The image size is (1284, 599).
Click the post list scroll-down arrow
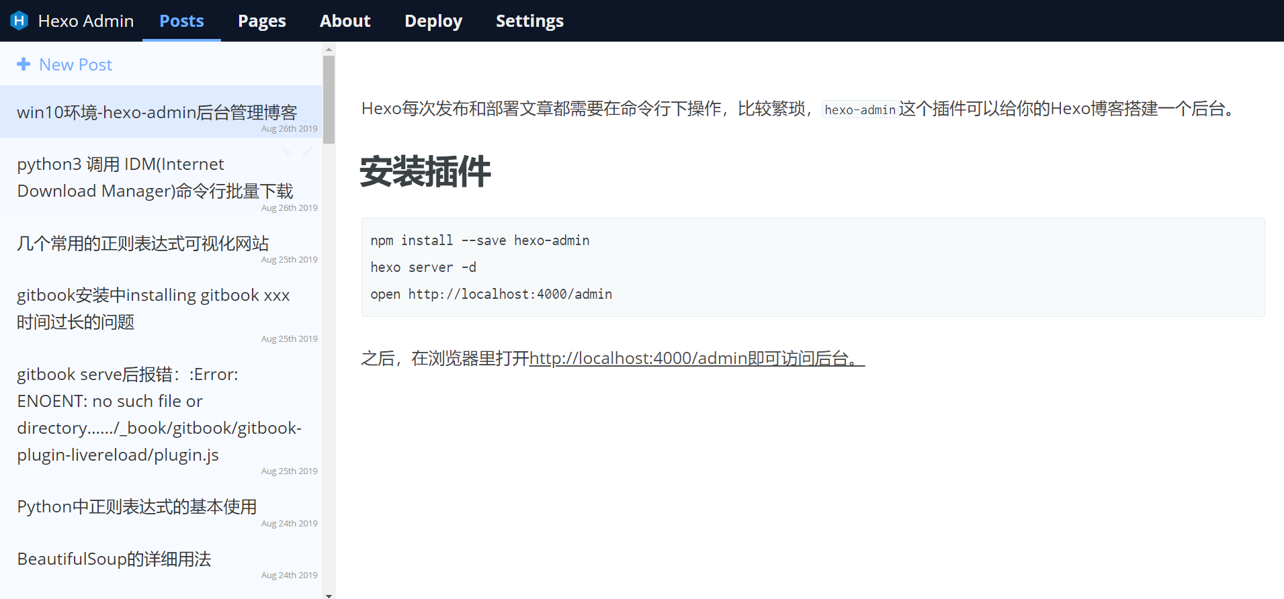tap(329, 594)
